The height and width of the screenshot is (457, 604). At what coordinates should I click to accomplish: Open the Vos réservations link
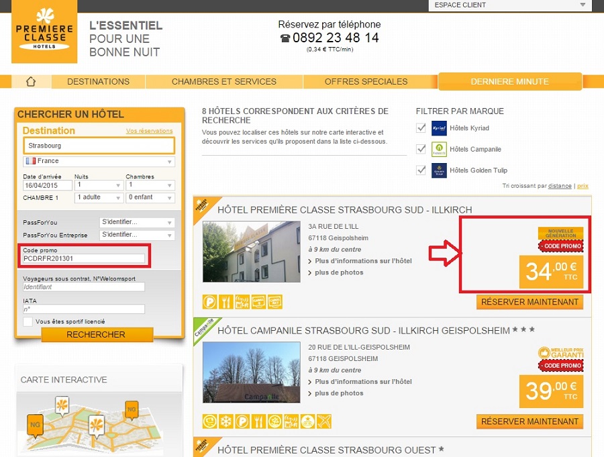click(x=150, y=131)
